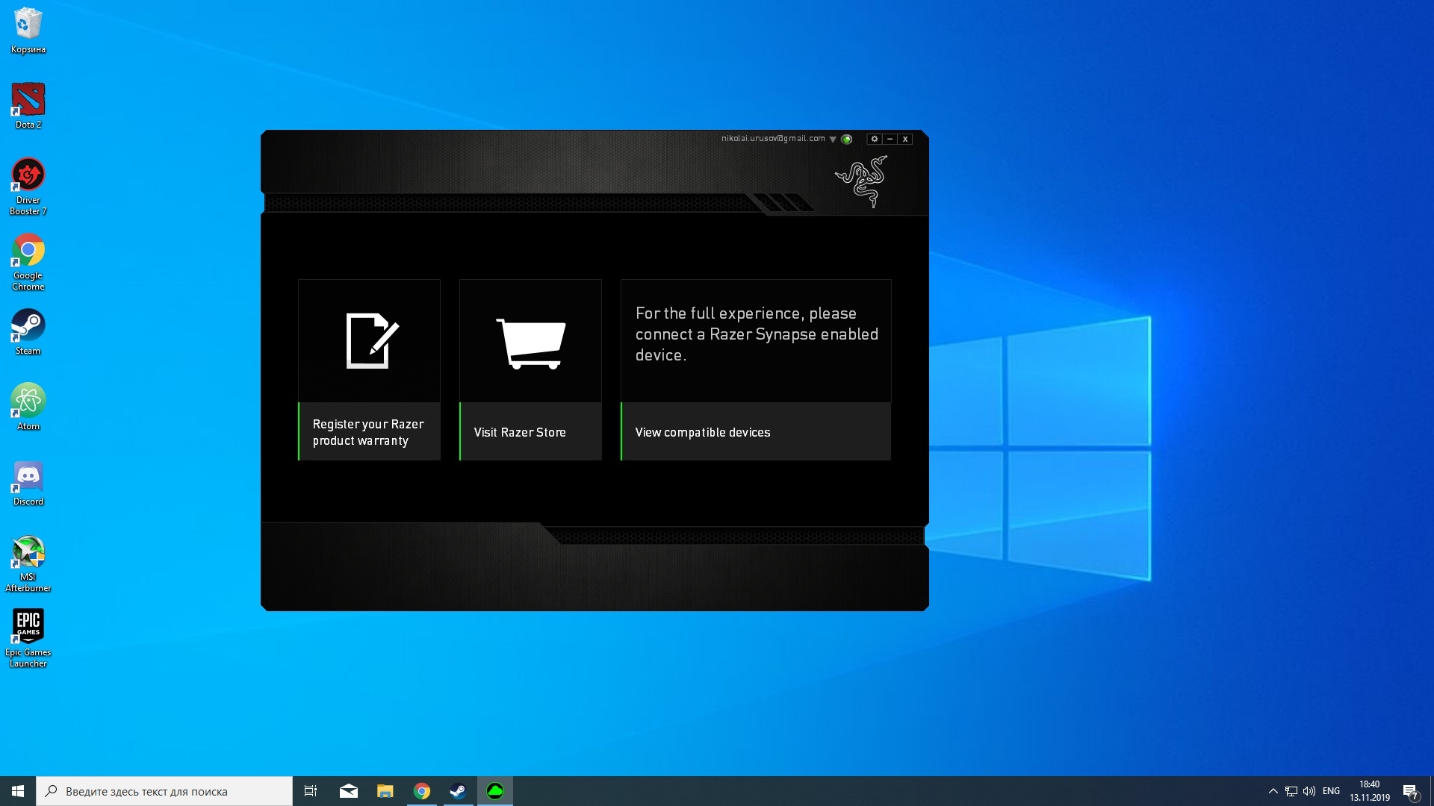The width and height of the screenshot is (1434, 806).
Task: Click the green online status indicator
Action: (847, 140)
